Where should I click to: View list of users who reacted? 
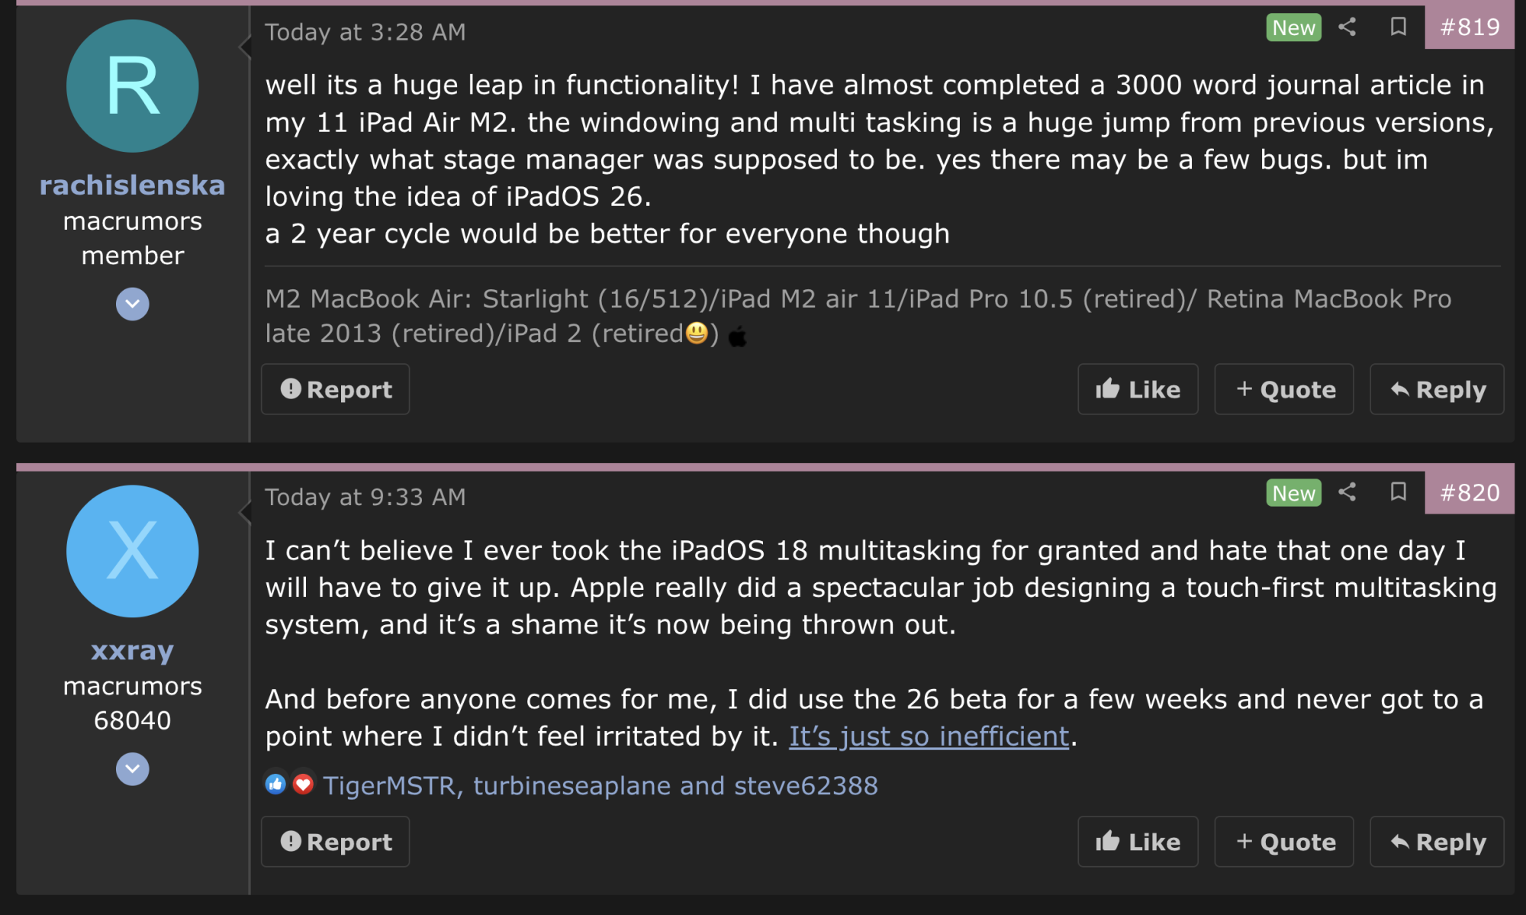(x=600, y=785)
